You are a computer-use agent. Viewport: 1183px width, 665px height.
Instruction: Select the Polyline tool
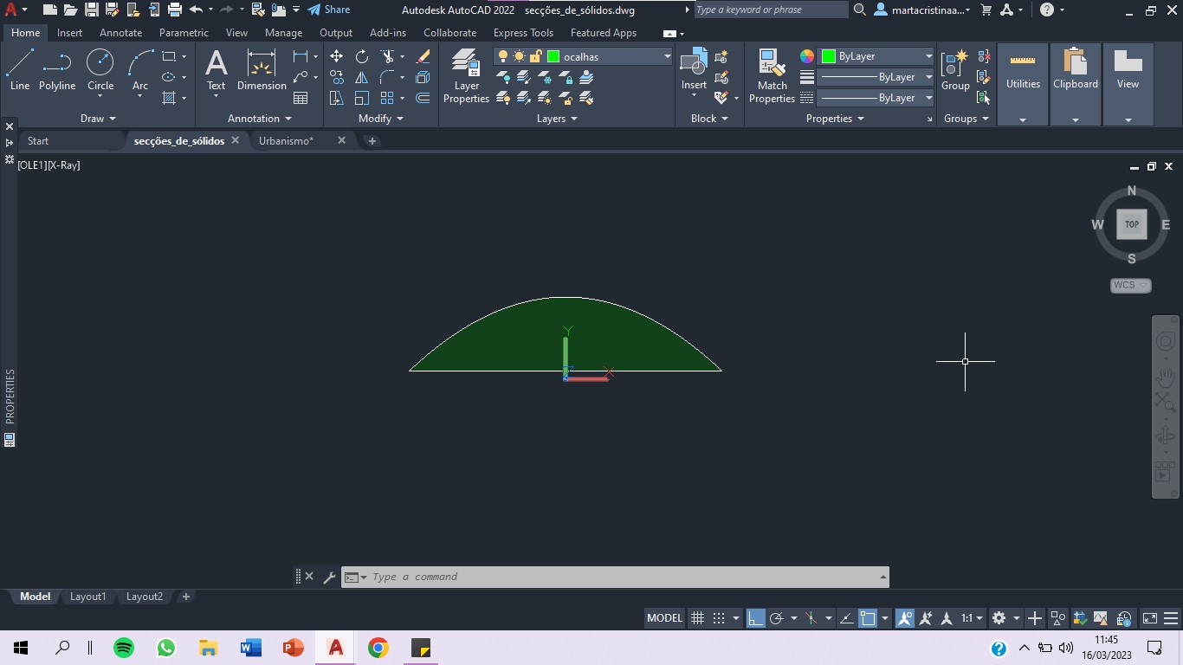coord(57,69)
